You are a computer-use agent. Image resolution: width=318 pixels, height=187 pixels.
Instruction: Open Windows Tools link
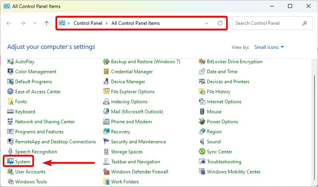31,181
